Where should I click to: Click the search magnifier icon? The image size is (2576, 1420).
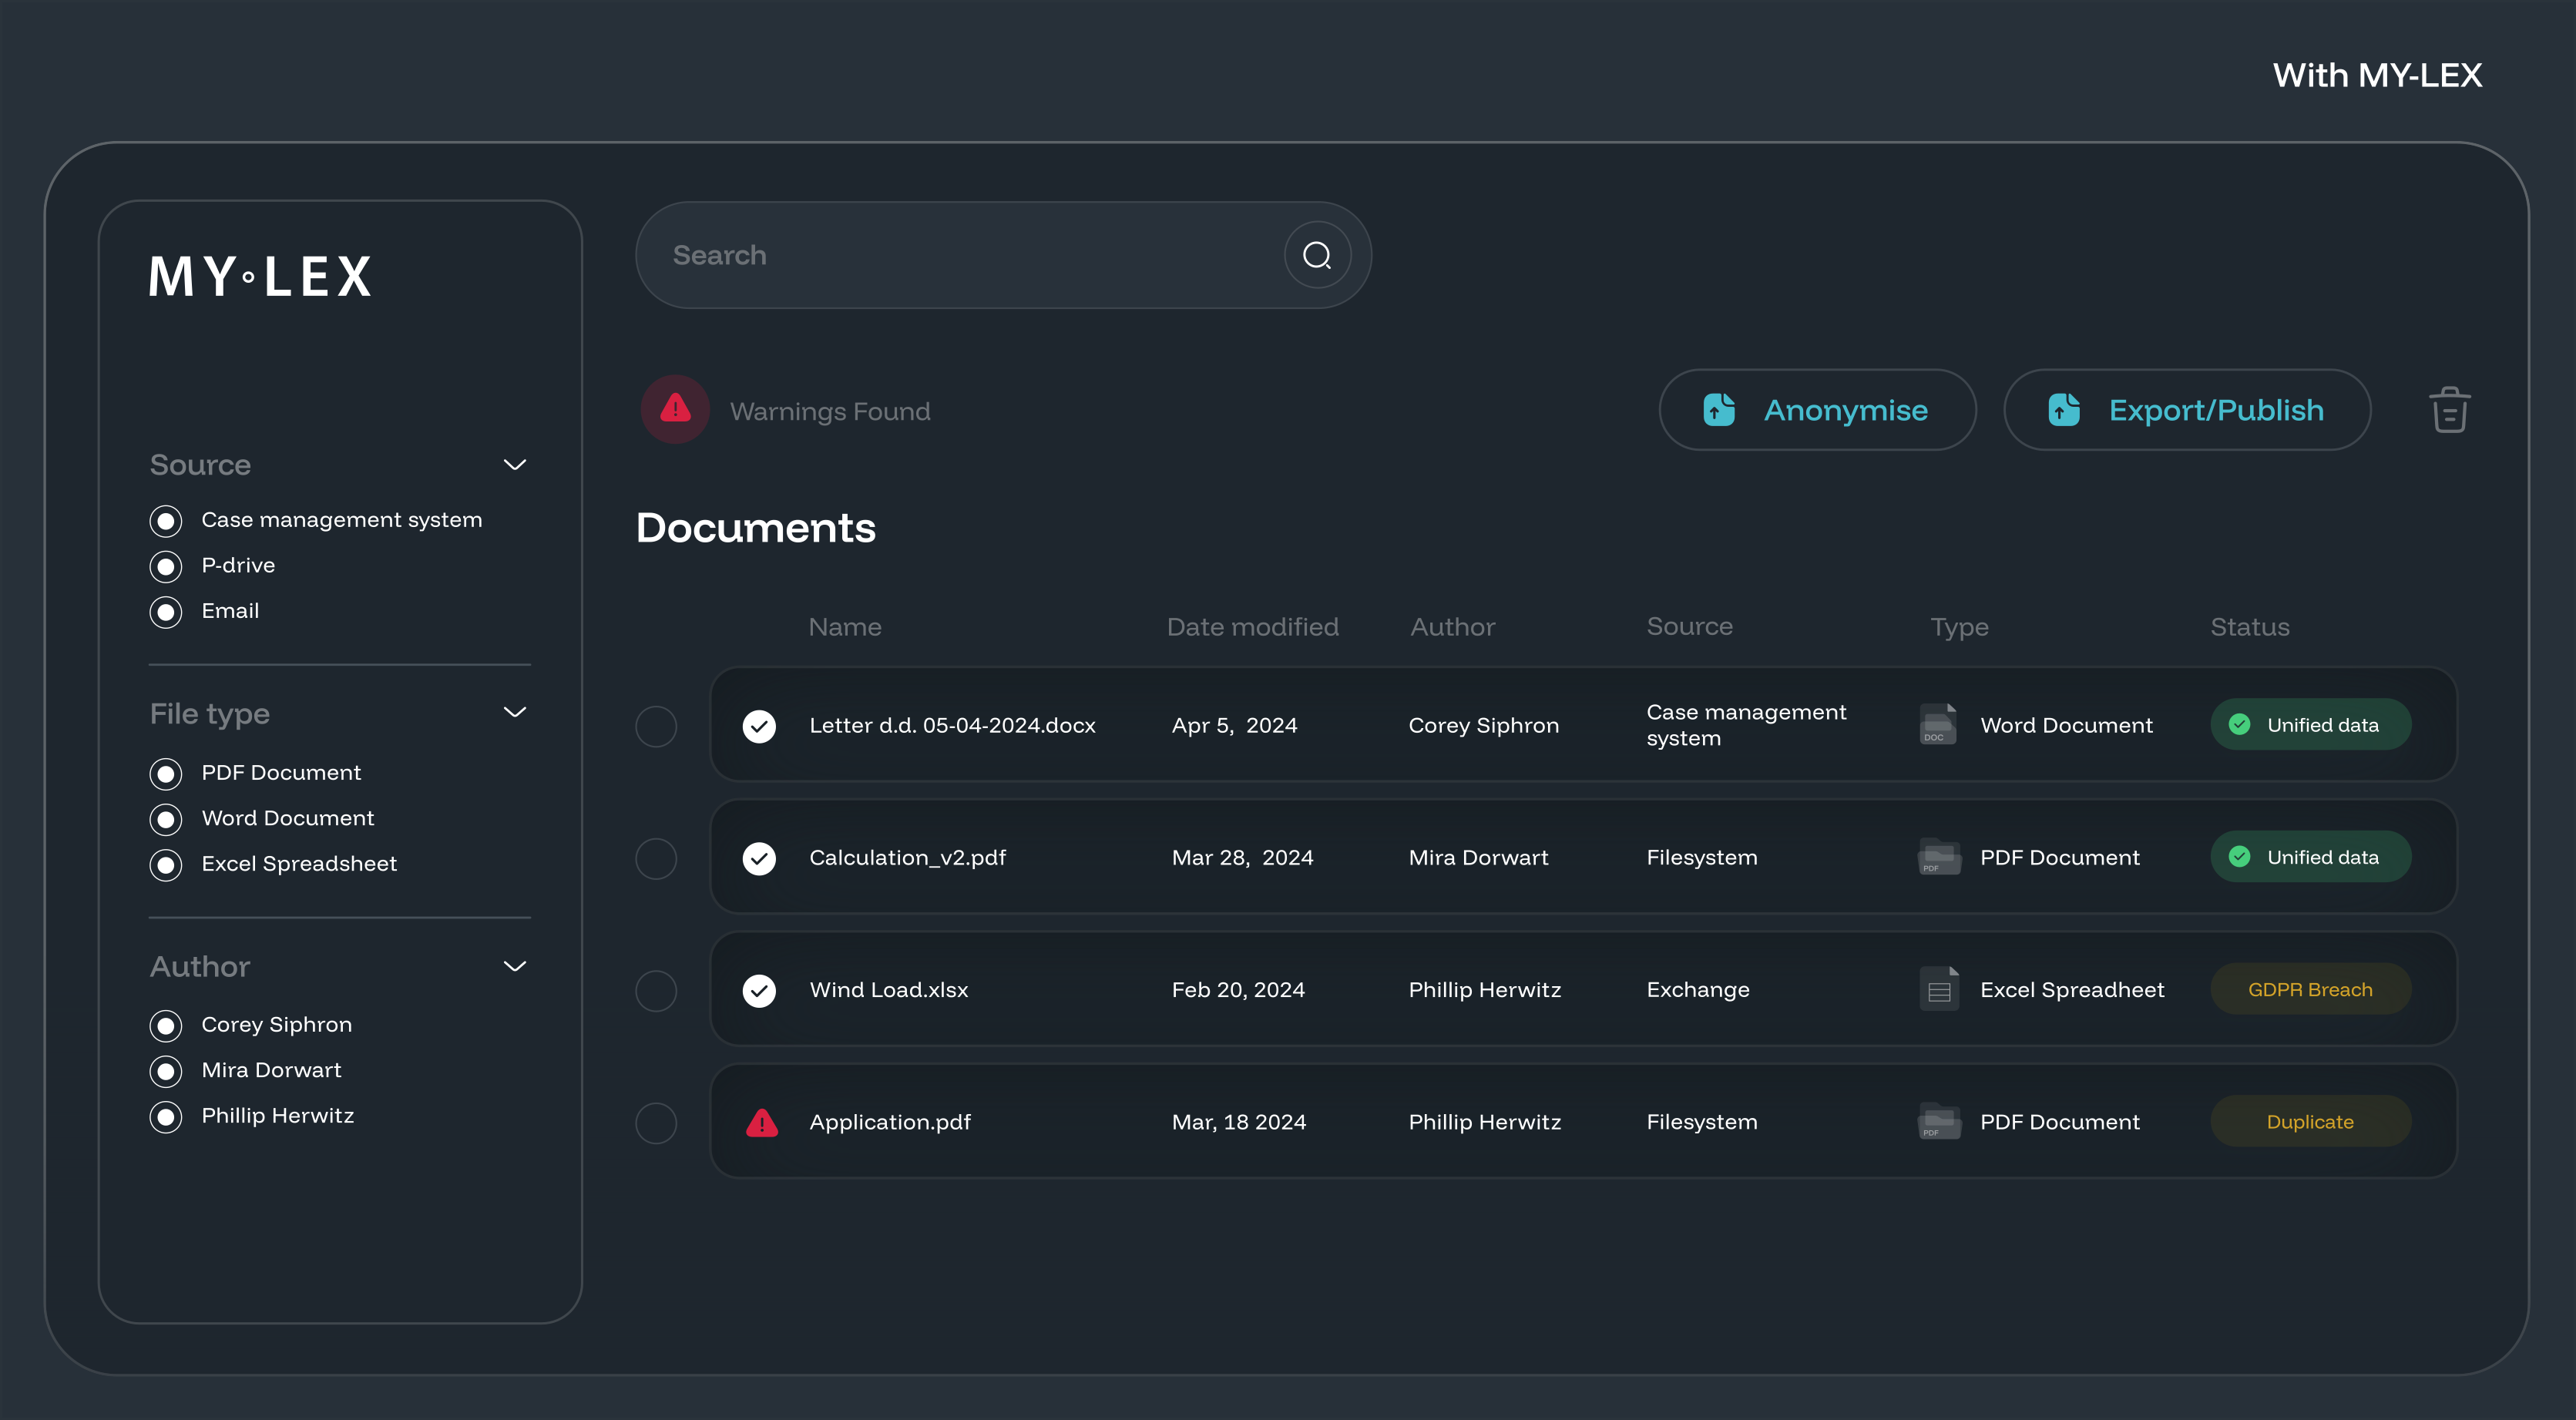pos(1317,255)
